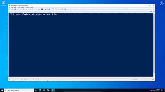Viewport: 165px width, 92px height.
Task: Click the Cut scissors icon
Action: tap(18, 9)
